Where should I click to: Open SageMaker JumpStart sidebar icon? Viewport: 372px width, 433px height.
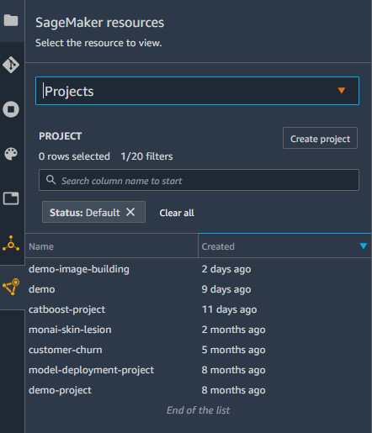click(11, 244)
